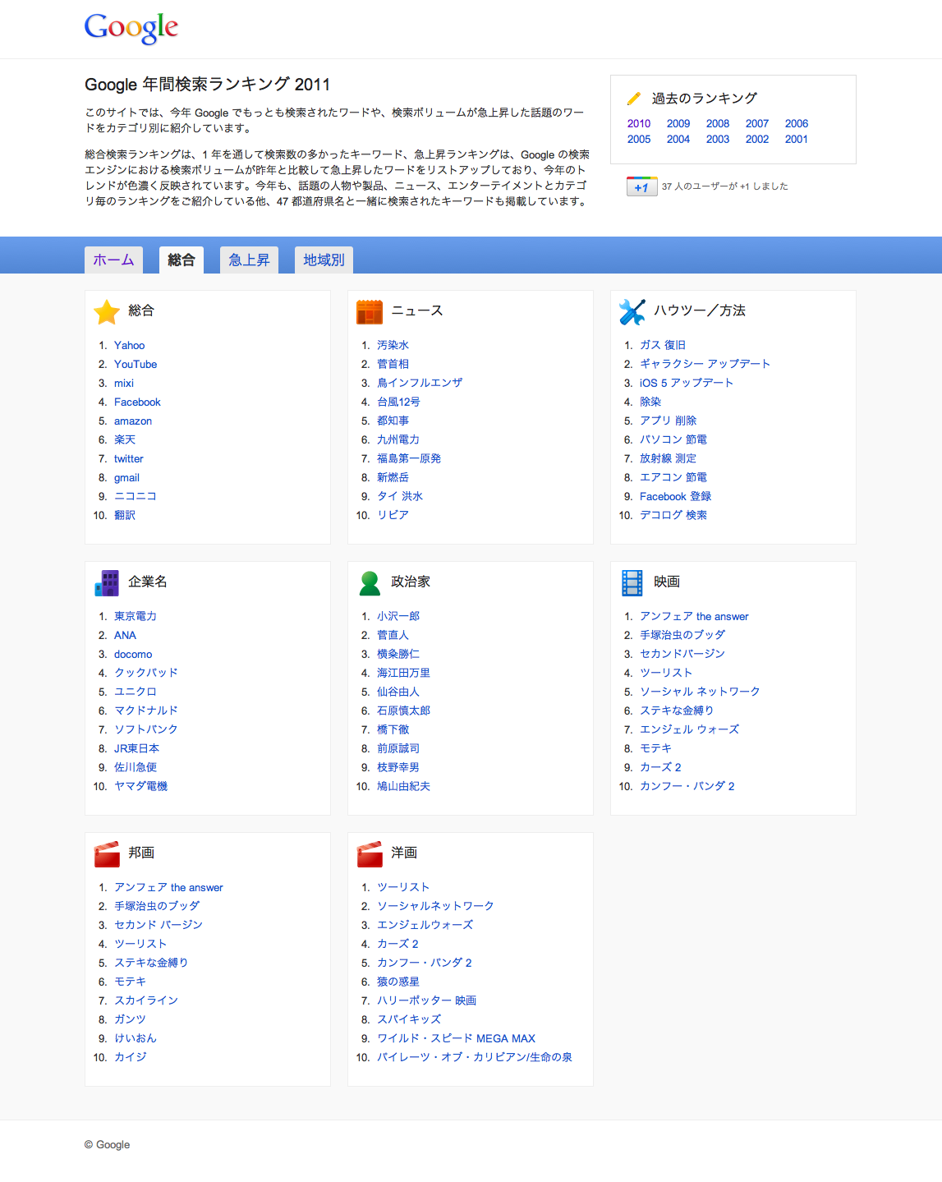Open the 2003 ranking link
This screenshot has height=1182, width=942.
click(718, 140)
